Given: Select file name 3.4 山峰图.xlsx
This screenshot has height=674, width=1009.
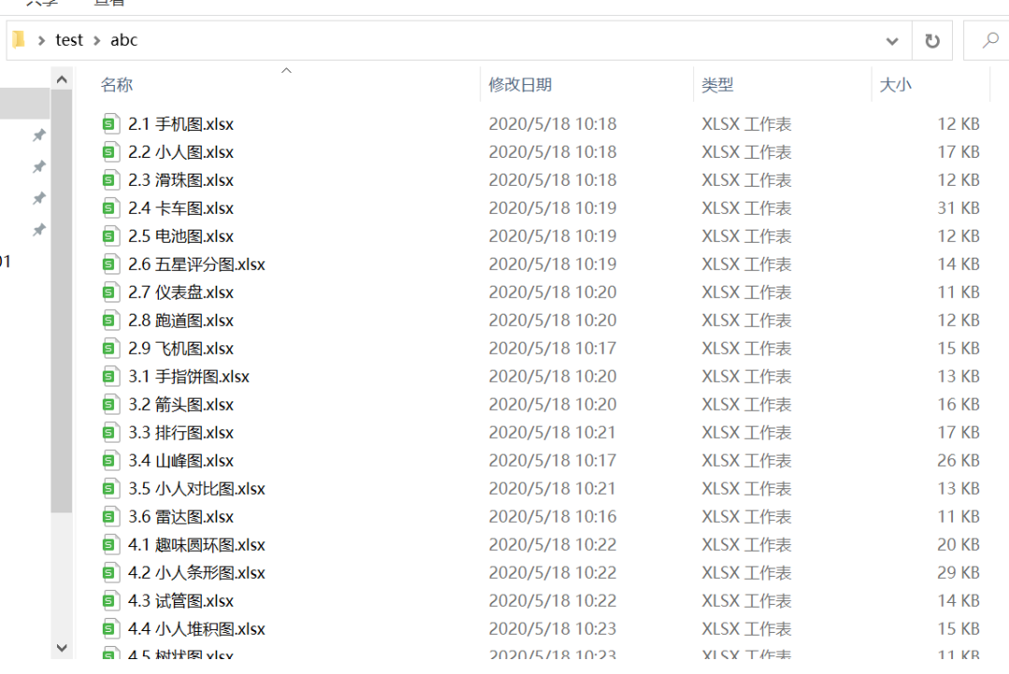Looking at the screenshot, I should click(x=181, y=460).
